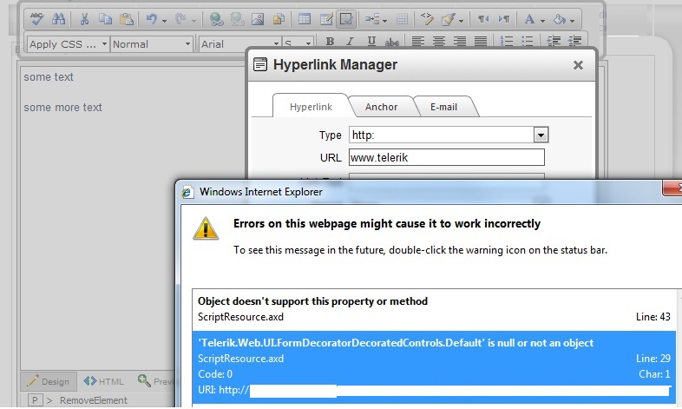Close the Hyperlink Manager dialog

[578, 65]
